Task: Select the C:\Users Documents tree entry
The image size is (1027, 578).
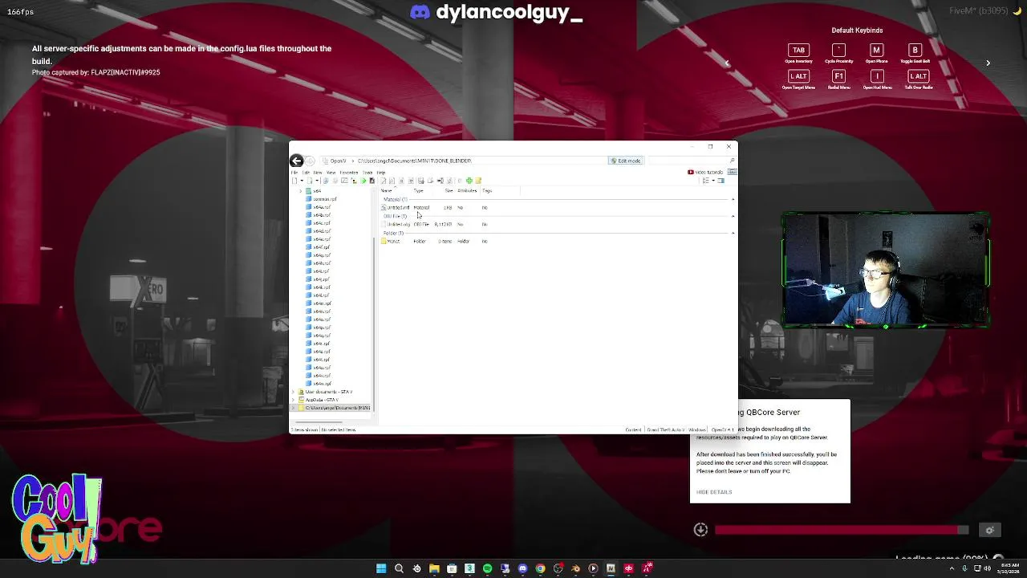Action: [331, 408]
